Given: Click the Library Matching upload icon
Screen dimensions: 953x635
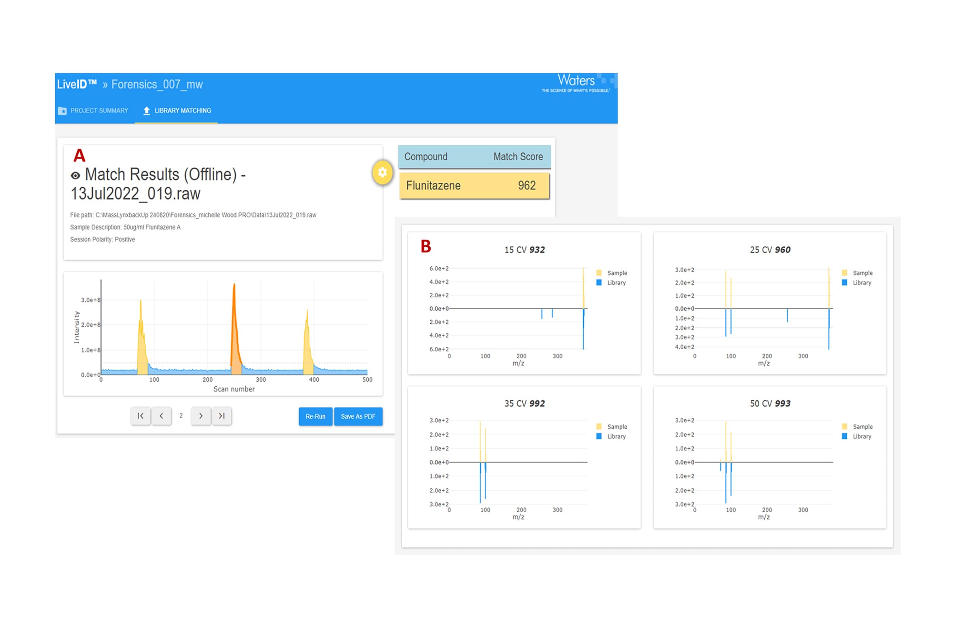Looking at the screenshot, I should [147, 111].
